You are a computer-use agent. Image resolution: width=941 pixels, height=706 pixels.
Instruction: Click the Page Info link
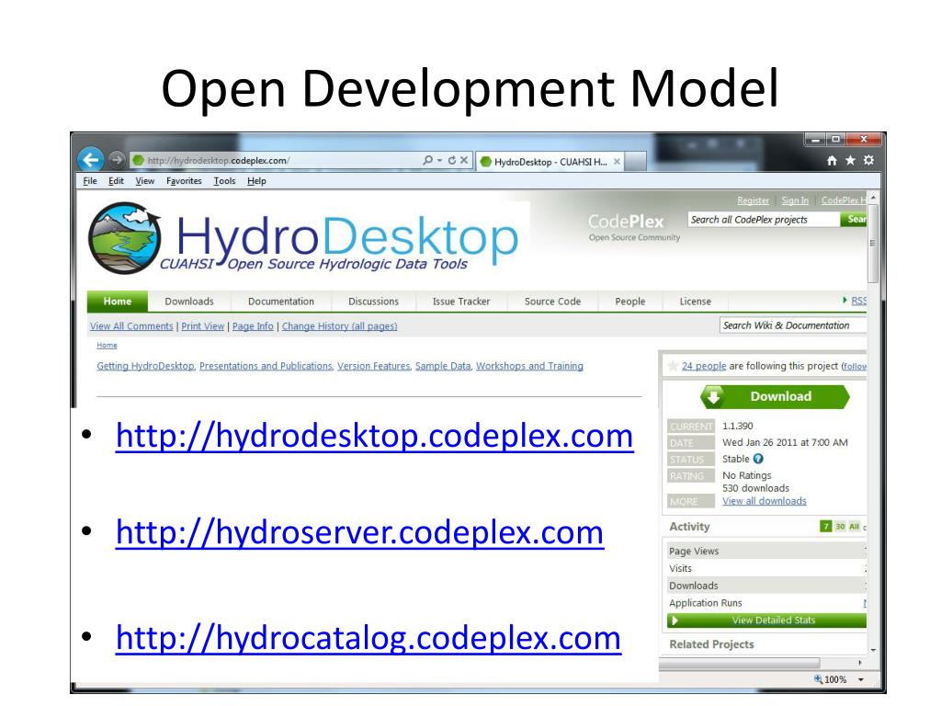[253, 326]
